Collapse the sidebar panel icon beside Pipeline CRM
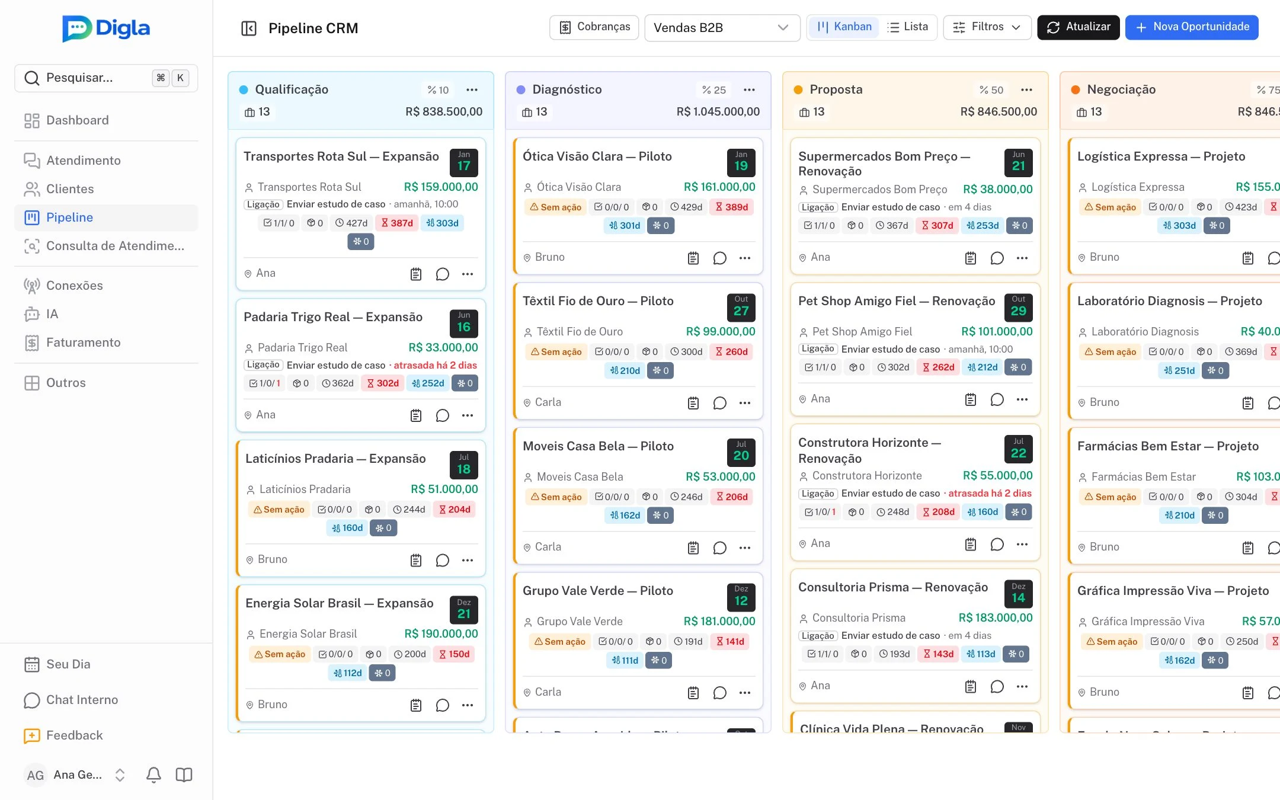 pos(249,28)
